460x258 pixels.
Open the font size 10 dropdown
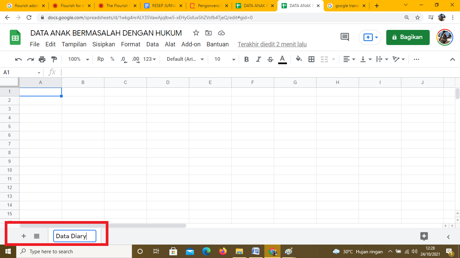(x=225, y=59)
